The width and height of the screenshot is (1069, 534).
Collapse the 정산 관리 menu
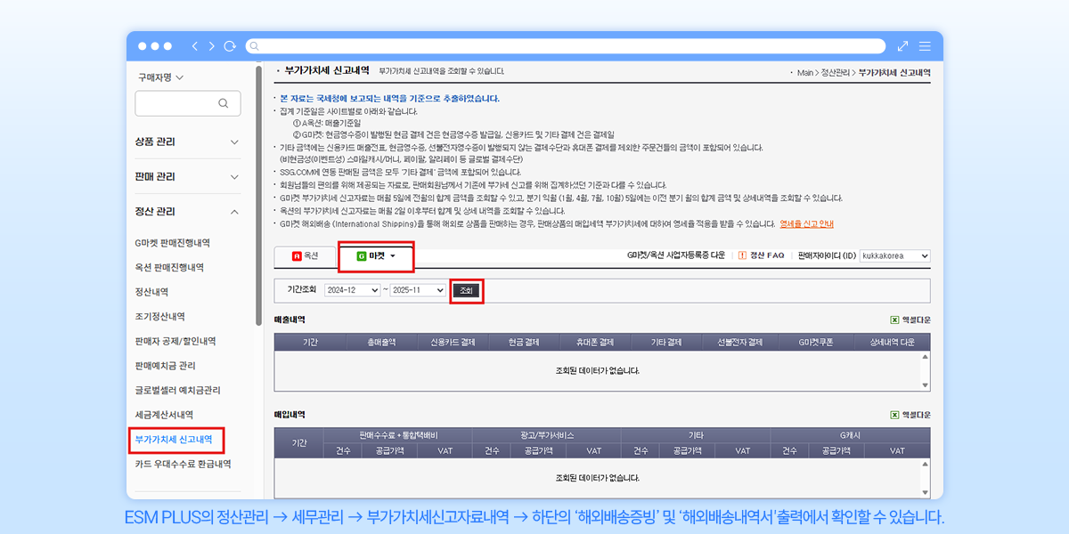coord(188,212)
